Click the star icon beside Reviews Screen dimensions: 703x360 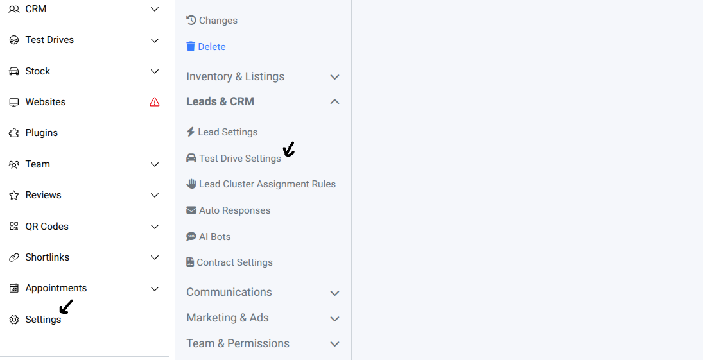click(13, 195)
